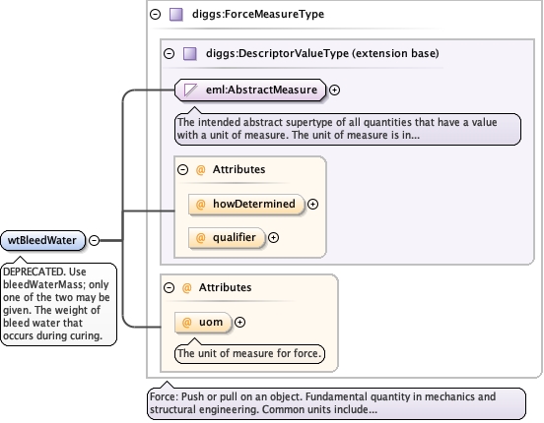Screen dimensions: 544x423
Task: Select the qualifier attribute node
Action: coord(227,238)
